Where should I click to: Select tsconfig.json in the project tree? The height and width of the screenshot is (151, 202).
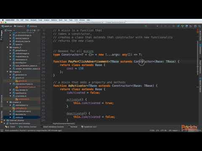coord(21,62)
